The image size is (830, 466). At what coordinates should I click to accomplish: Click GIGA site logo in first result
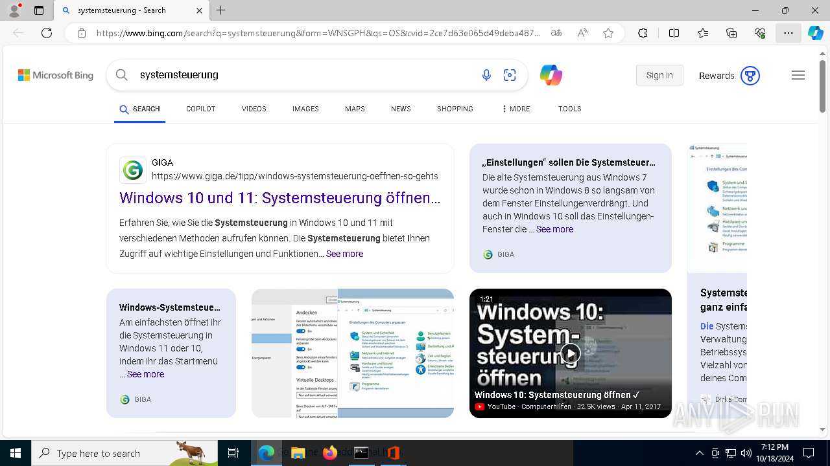133,170
